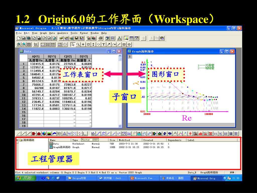Click the Data window's scroll down arrow

coord(120,126)
